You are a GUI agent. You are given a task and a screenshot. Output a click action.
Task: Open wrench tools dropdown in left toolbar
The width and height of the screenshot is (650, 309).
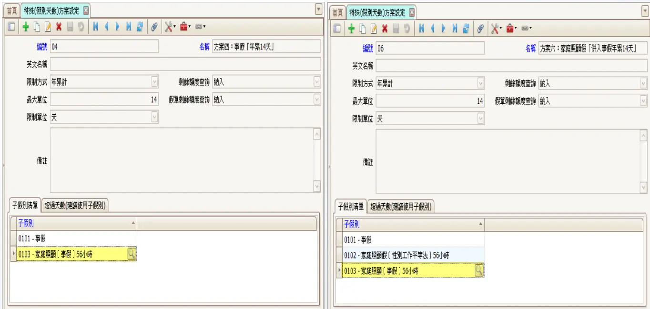[170, 27]
